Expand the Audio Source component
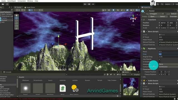Viewport: 178px width, 100px height. pyautogui.click(x=142, y=81)
